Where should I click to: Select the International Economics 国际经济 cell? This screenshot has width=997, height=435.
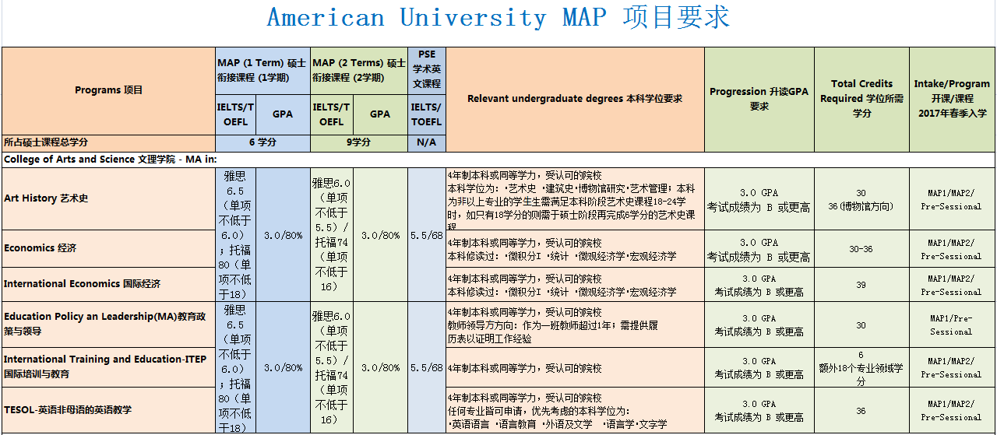(x=109, y=284)
